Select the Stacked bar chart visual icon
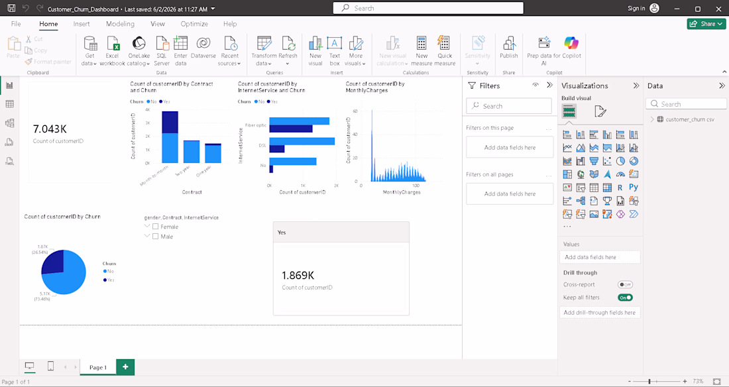The height and width of the screenshot is (387, 729). [567, 135]
